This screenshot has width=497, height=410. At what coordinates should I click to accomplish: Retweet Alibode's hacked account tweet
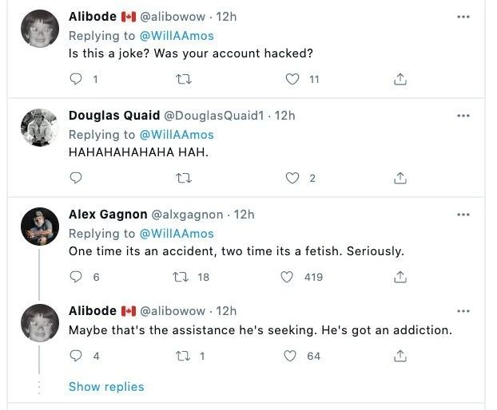point(185,79)
